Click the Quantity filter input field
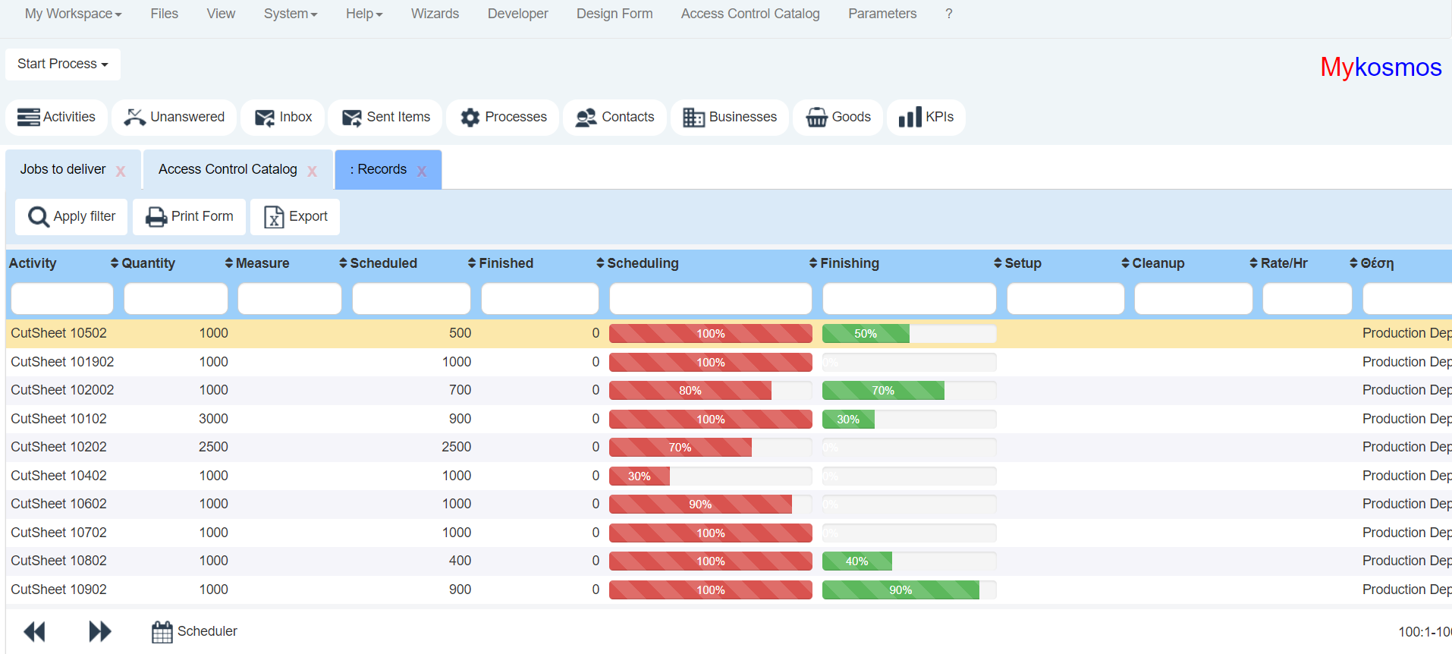1452x654 pixels. (x=176, y=298)
